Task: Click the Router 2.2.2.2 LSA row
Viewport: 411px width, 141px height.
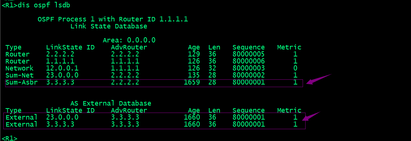Action: tap(151, 54)
